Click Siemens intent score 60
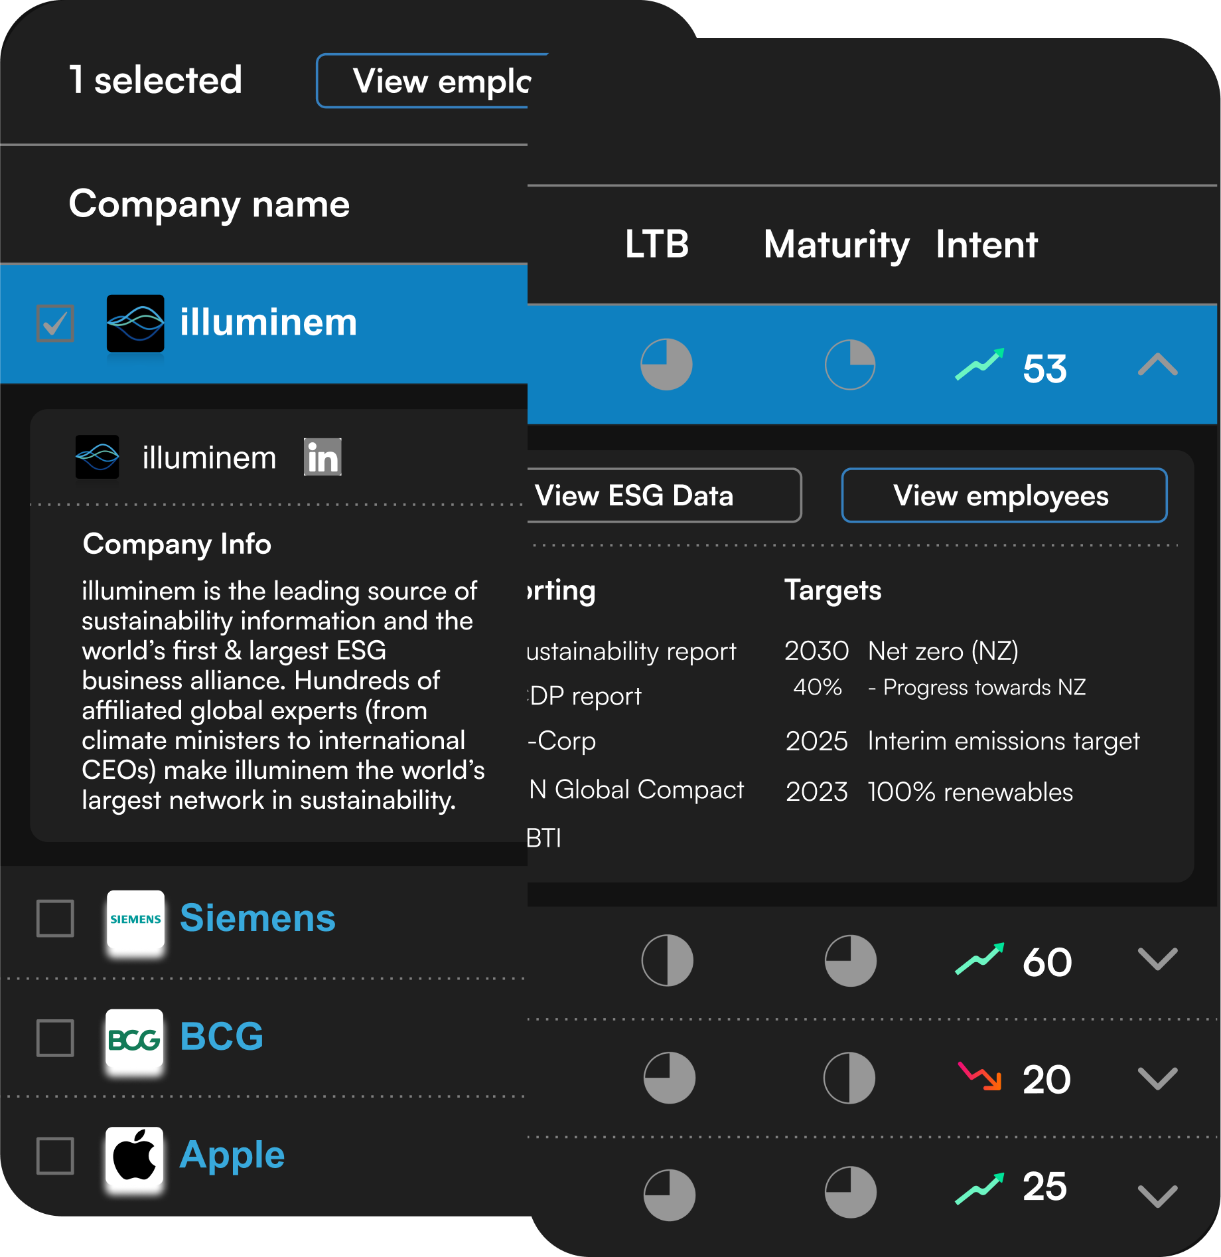This screenshot has width=1221, height=1257. [1047, 963]
